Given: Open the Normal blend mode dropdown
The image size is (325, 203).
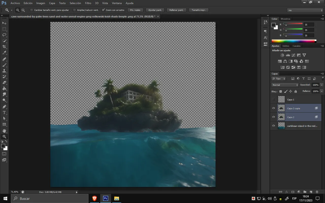Looking at the screenshot, I should (x=285, y=85).
